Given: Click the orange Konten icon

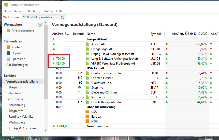Looking at the screenshot, I should 8,47.
